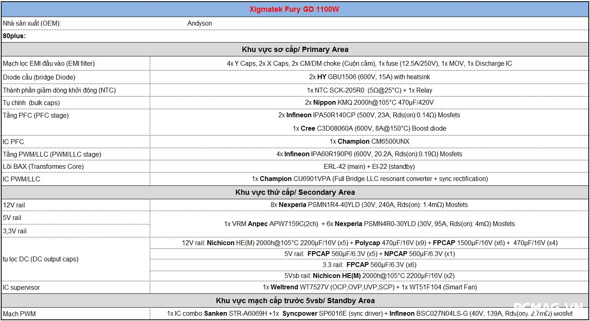
Task: Click the Xigmatek Fury GD 1100W title
Action: pyautogui.click(x=294, y=9)
